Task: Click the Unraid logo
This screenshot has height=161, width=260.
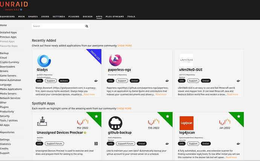Action: tap(14, 4)
